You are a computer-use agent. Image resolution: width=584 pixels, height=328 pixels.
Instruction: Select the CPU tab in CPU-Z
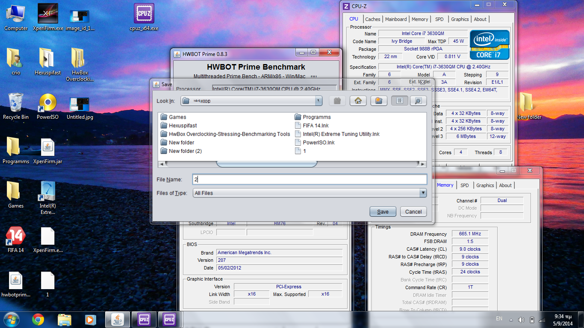(354, 19)
